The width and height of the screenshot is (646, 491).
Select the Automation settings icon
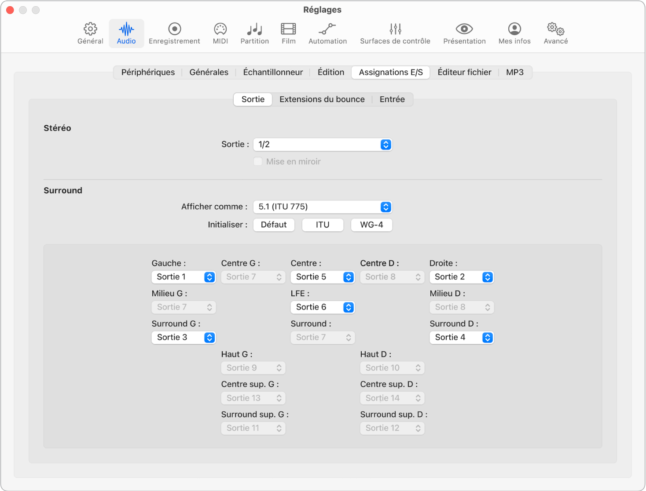pos(327,33)
